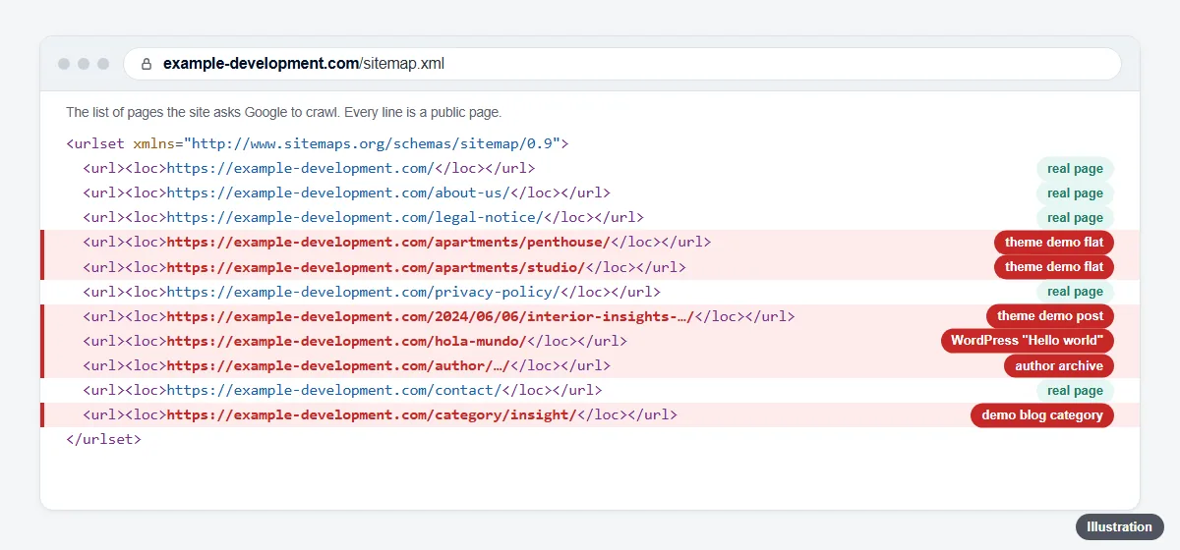Click the "theme demo flat" badge on the penthouse row
Screen dimensions: 1180x550
pos(1054,243)
